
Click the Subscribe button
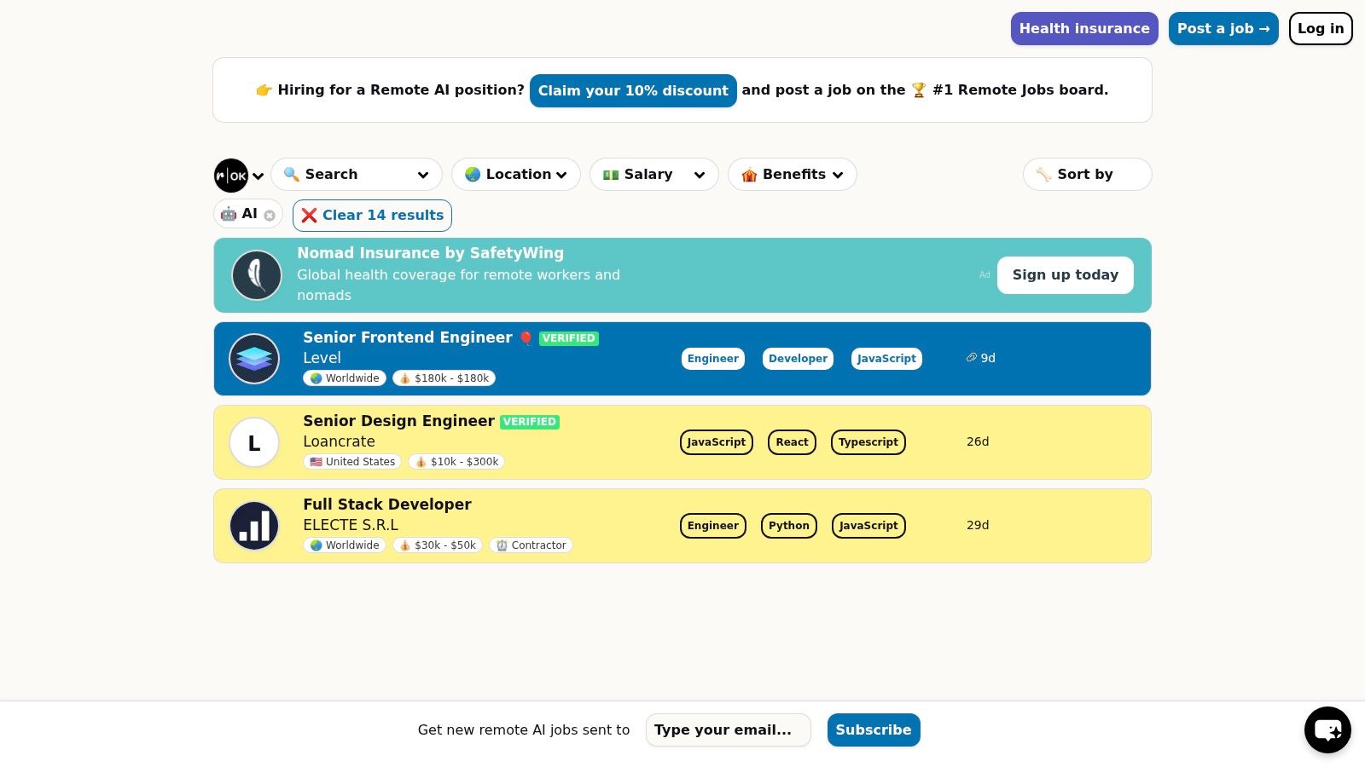(x=874, y=730)
